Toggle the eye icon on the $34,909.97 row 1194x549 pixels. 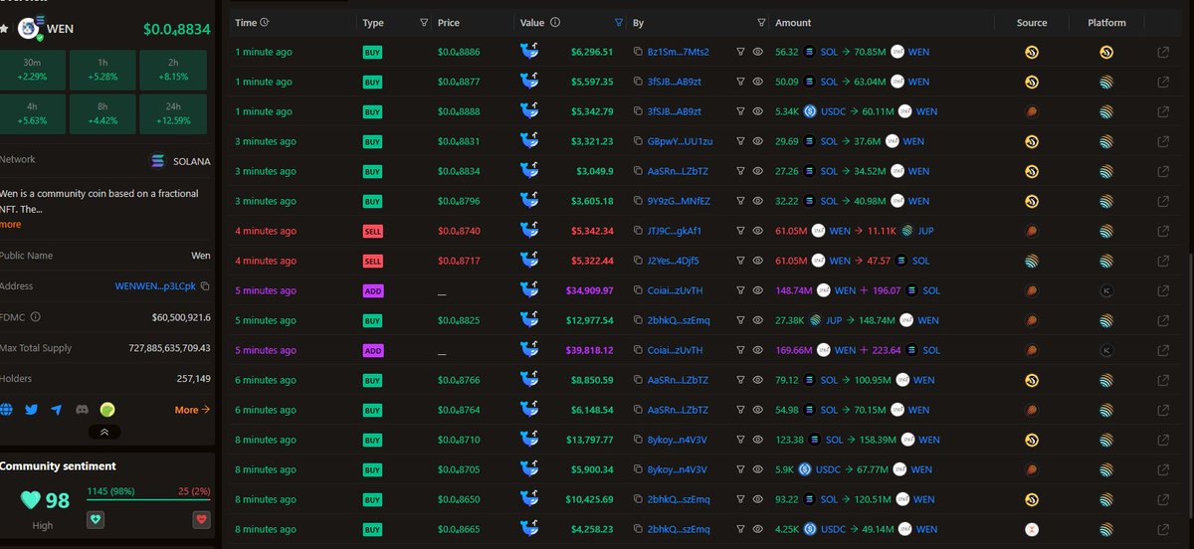point(757,290)
